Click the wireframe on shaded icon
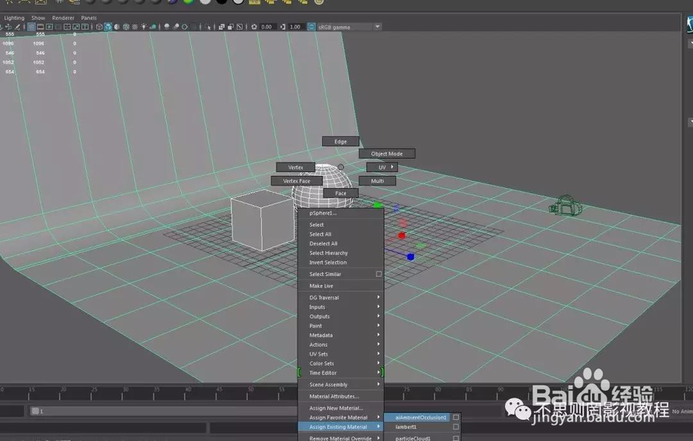The image size is (693, 441). coord(126,27)
